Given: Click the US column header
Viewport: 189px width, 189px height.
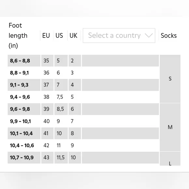Looking at the screenshot, I should [59, 36].
